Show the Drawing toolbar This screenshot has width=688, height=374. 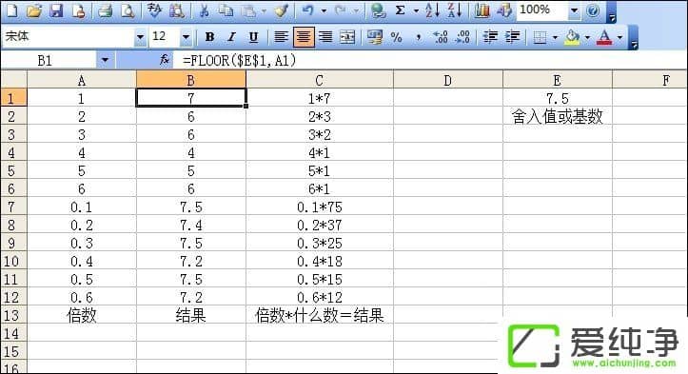[504, 10]
